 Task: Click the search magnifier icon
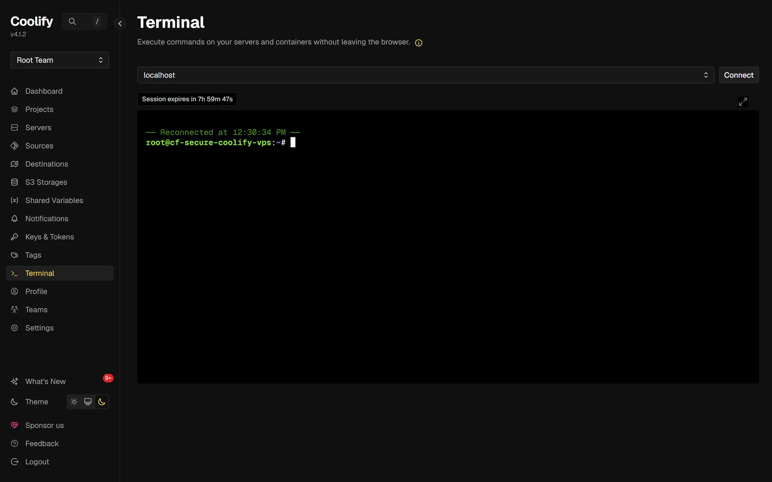point(72,21)
